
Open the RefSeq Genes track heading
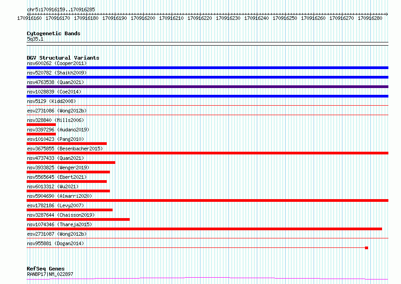pyautogui.click(x=46, y=269)
